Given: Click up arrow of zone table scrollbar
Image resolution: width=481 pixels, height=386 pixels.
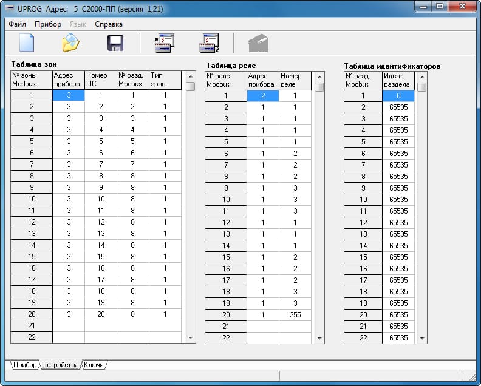Looking at the screenshot, I should tap(191, 76).
